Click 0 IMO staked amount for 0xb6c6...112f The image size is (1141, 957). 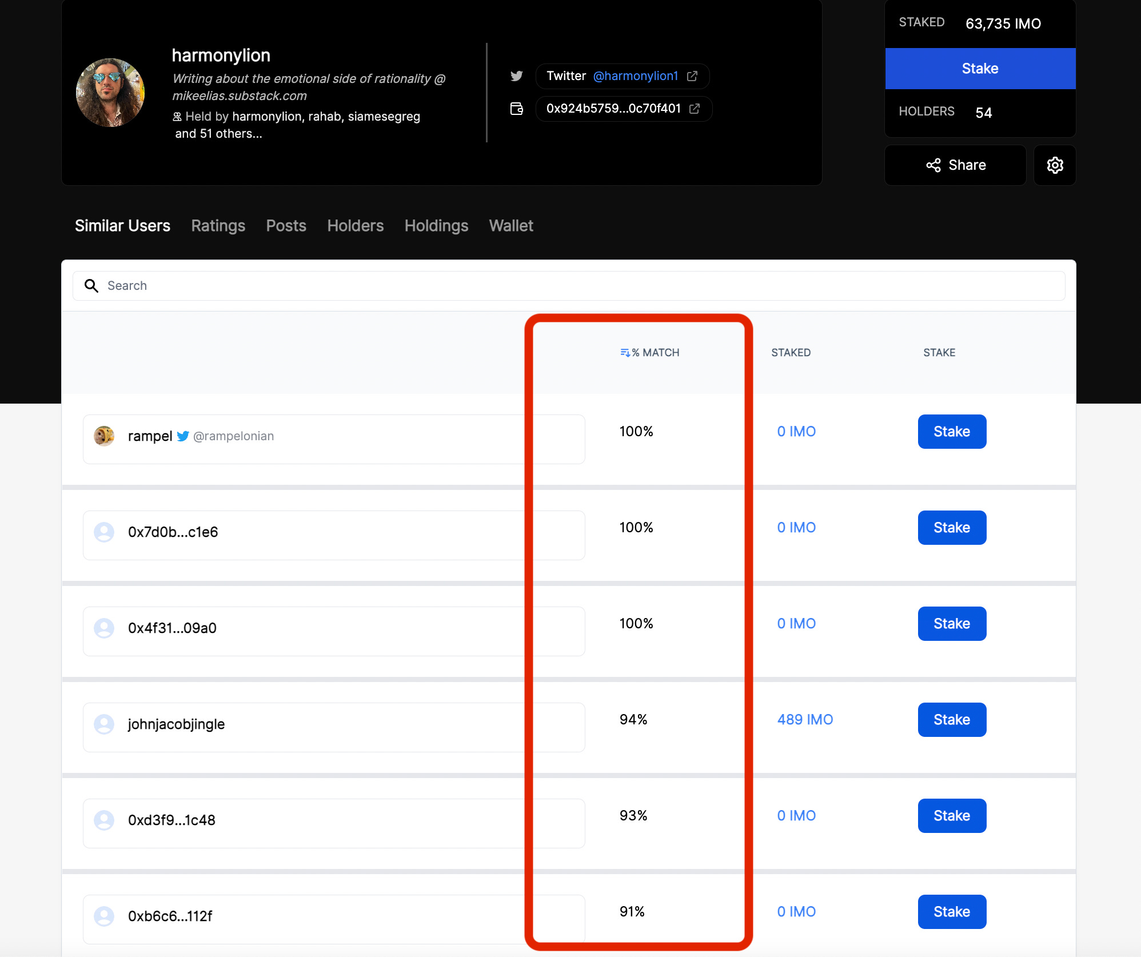[796, 912]
